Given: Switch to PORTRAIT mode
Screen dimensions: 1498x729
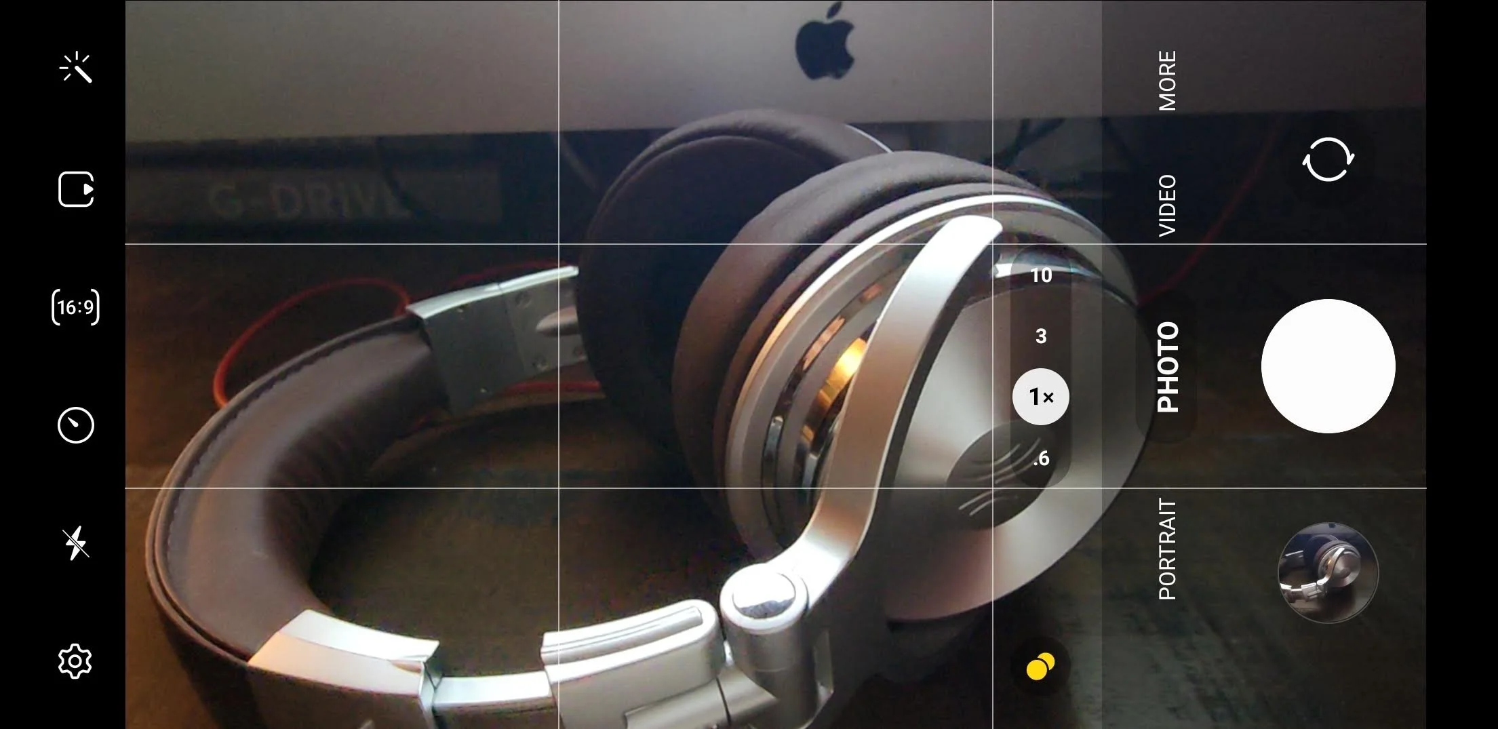Looking at the screenshot, I should [x=1167, y=549].
